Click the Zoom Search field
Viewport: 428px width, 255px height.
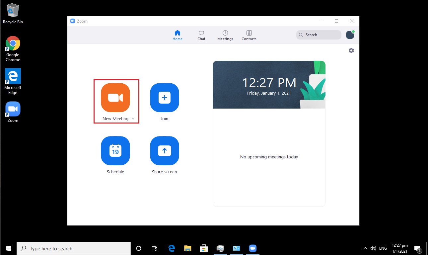(x=319, y=35)
